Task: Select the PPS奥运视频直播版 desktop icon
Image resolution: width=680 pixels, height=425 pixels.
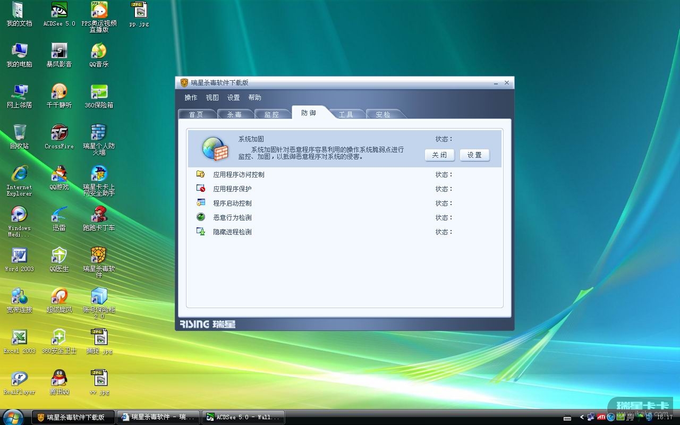Action: 99,17
